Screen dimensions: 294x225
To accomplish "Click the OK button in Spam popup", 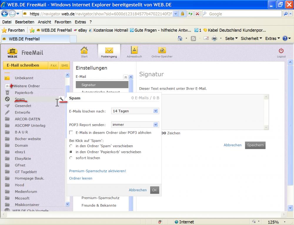I will pos(154,190).
